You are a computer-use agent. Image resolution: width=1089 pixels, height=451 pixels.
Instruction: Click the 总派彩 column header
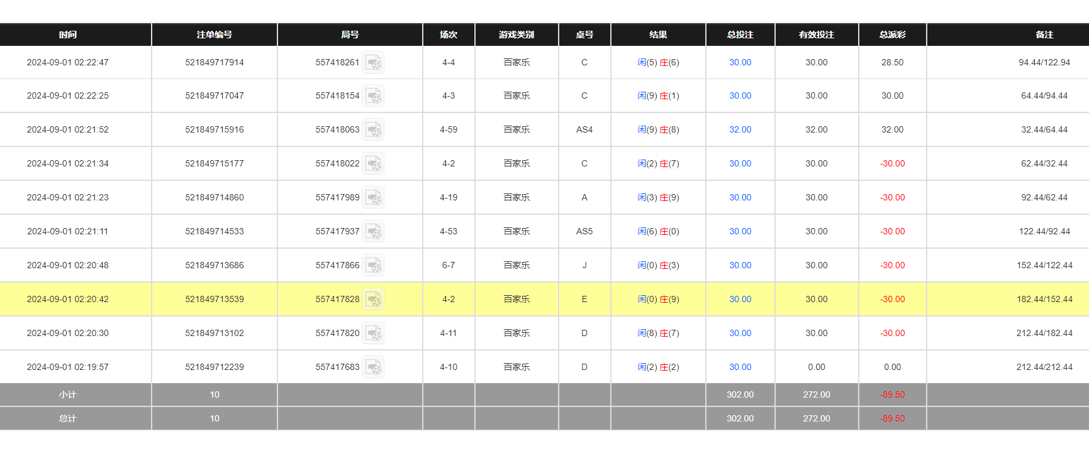point(892,35)
